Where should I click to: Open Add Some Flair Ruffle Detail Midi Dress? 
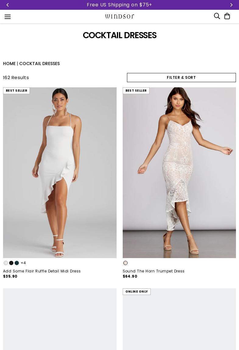[x=42, y=271]
